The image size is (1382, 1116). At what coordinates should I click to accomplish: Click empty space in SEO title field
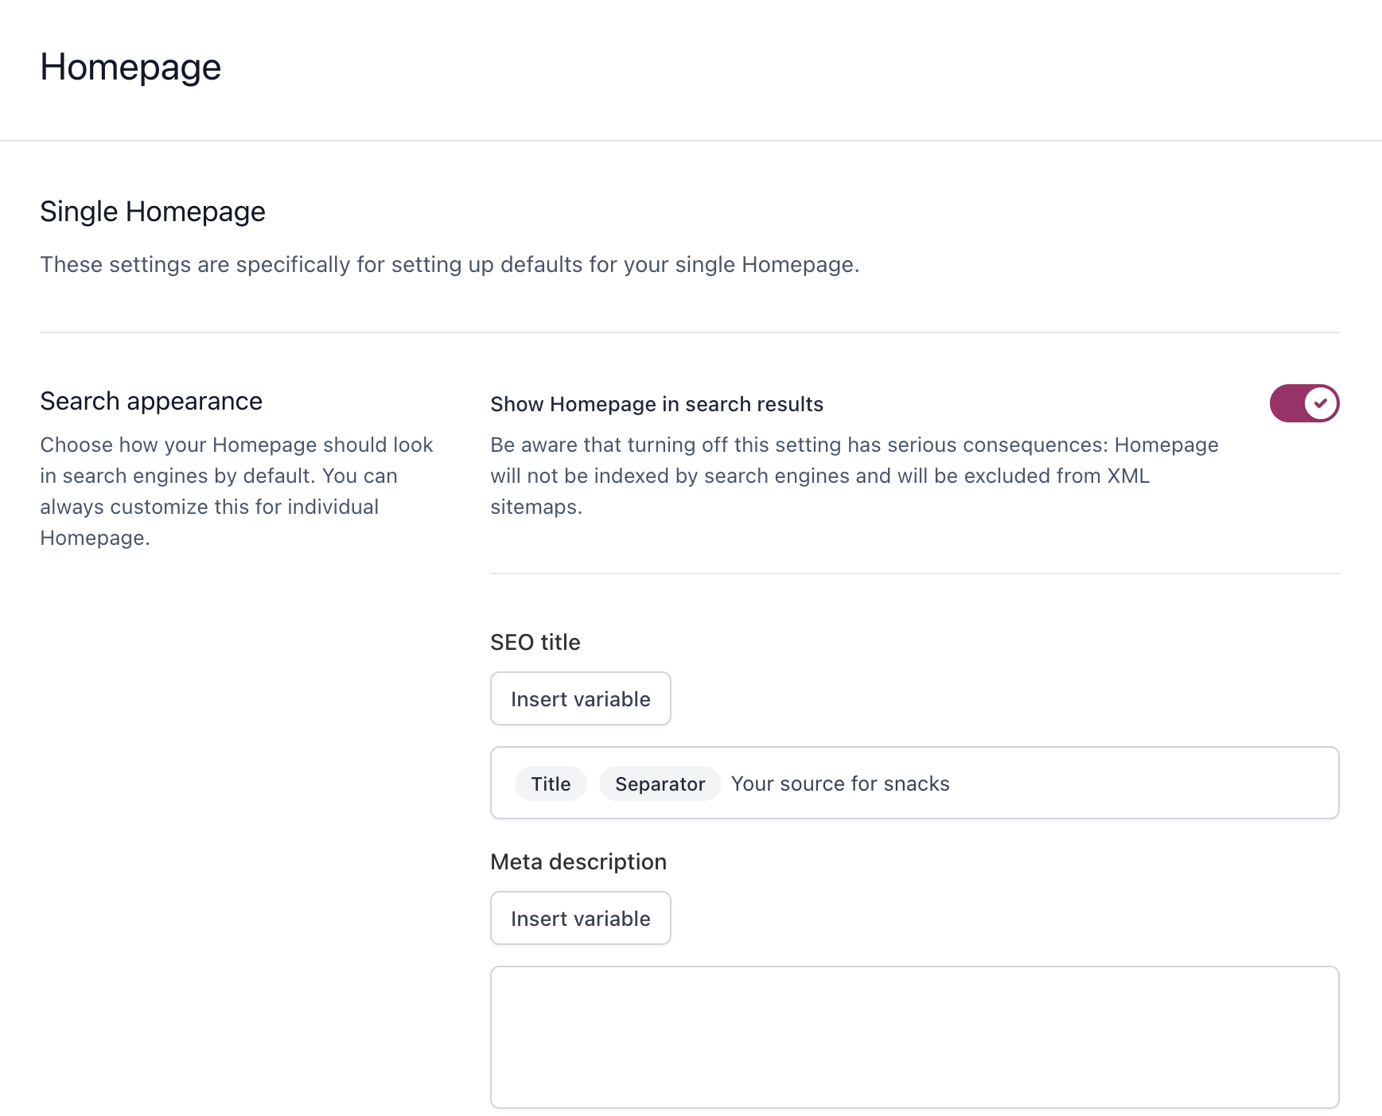click(x=1146, y=784)
